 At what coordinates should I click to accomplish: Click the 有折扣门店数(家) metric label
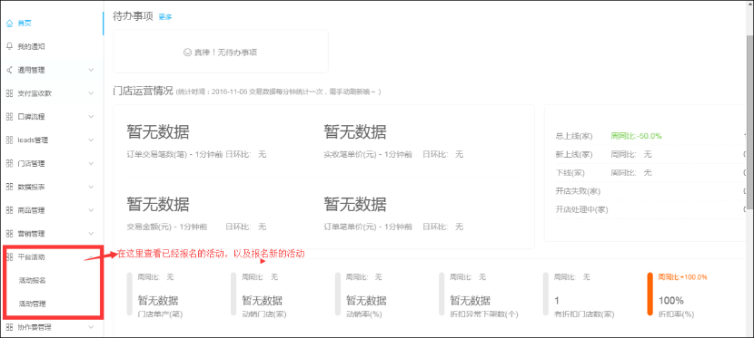click(x=584, y=315)
